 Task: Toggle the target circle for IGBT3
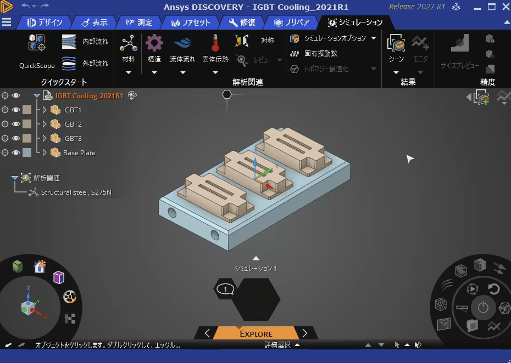pyautogui.click(x=5, y=138)
